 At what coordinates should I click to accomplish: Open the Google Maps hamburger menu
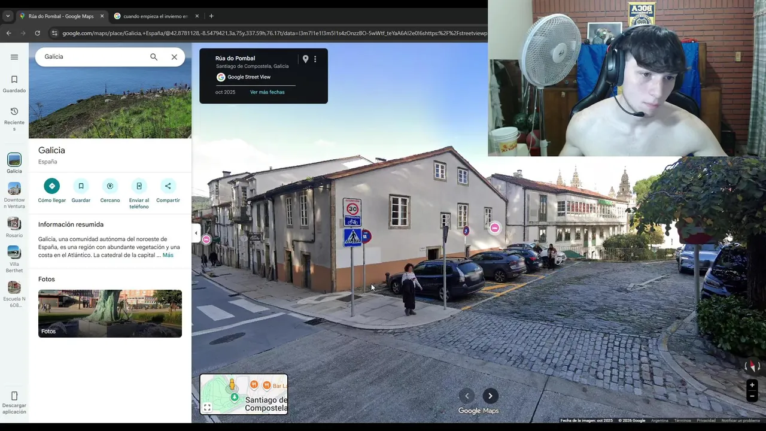pos(14,57)
